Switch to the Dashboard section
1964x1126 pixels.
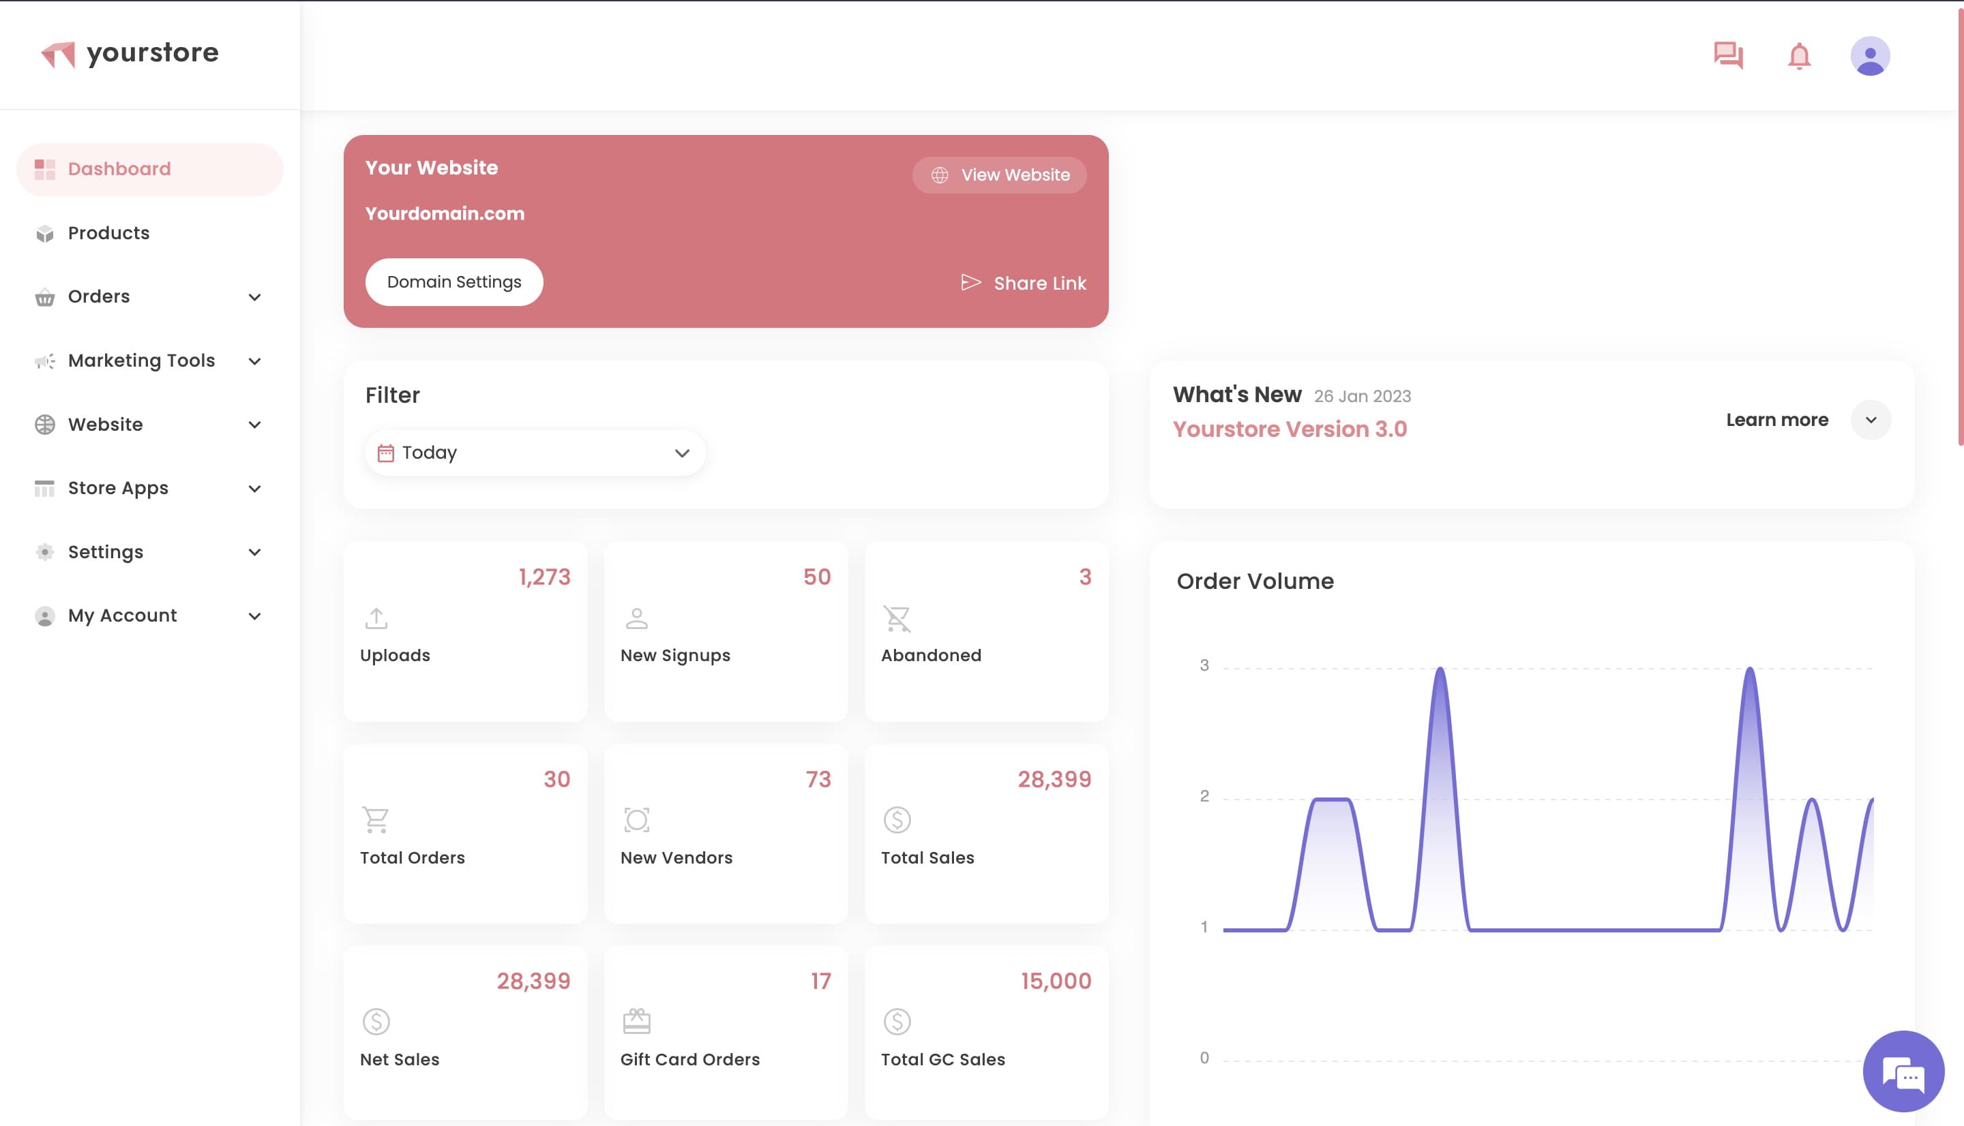(x=120, y=168)
